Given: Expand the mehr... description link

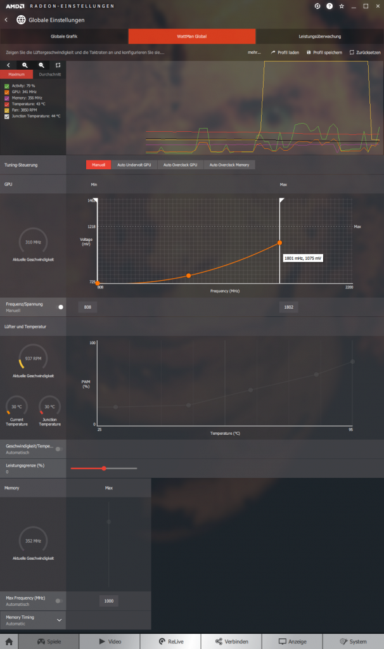Looking at the screenshot, I should [x=254, y=53].
